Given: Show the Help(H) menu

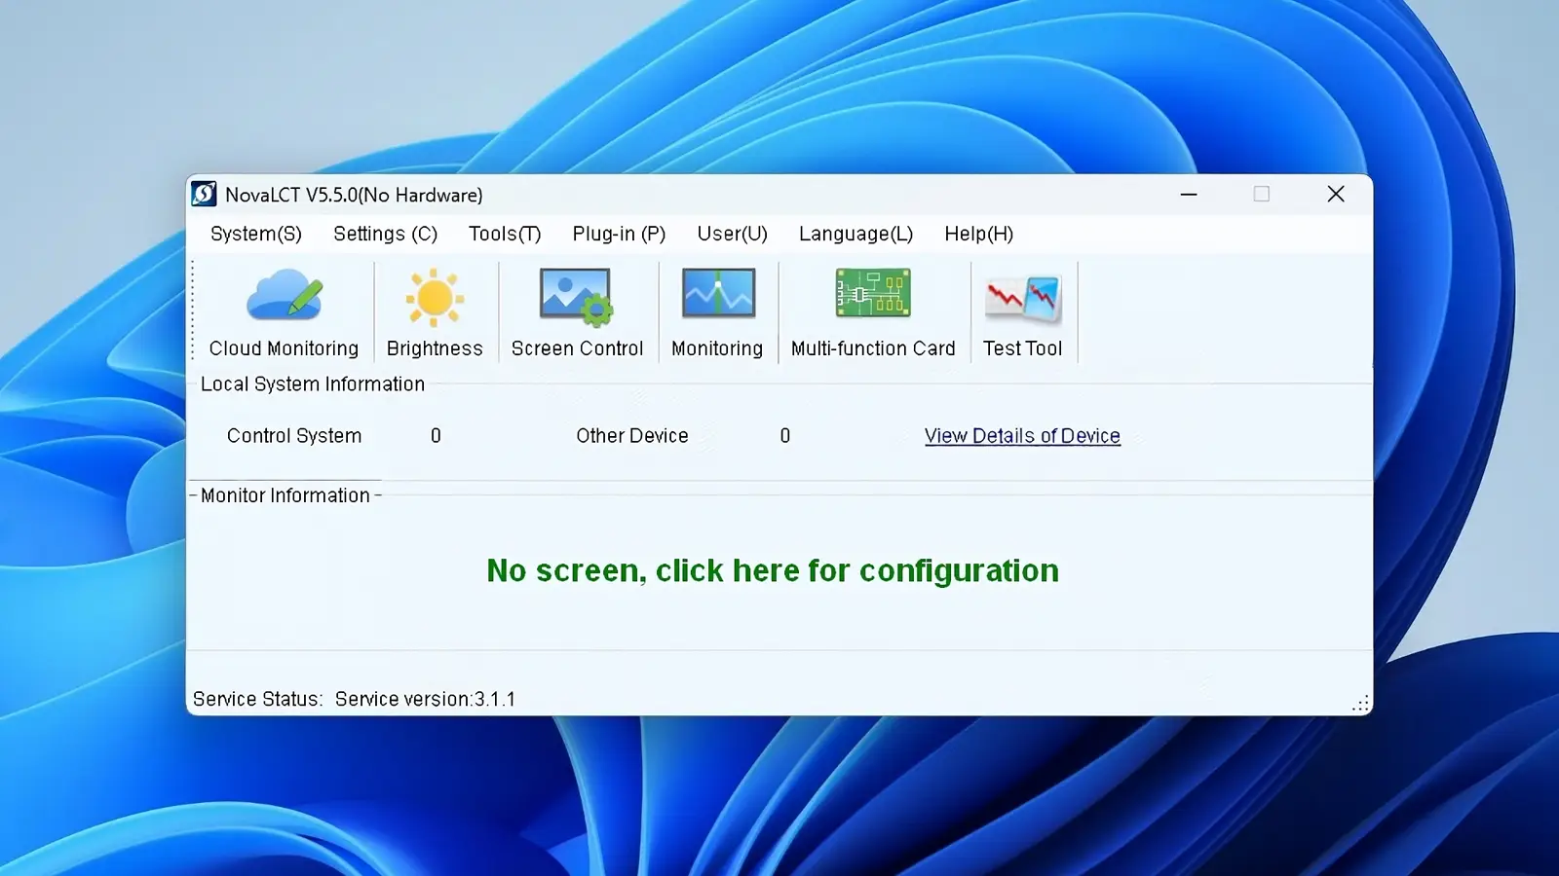Looking at the screenshot, I should pyautogui.click(x=978, y=234).
